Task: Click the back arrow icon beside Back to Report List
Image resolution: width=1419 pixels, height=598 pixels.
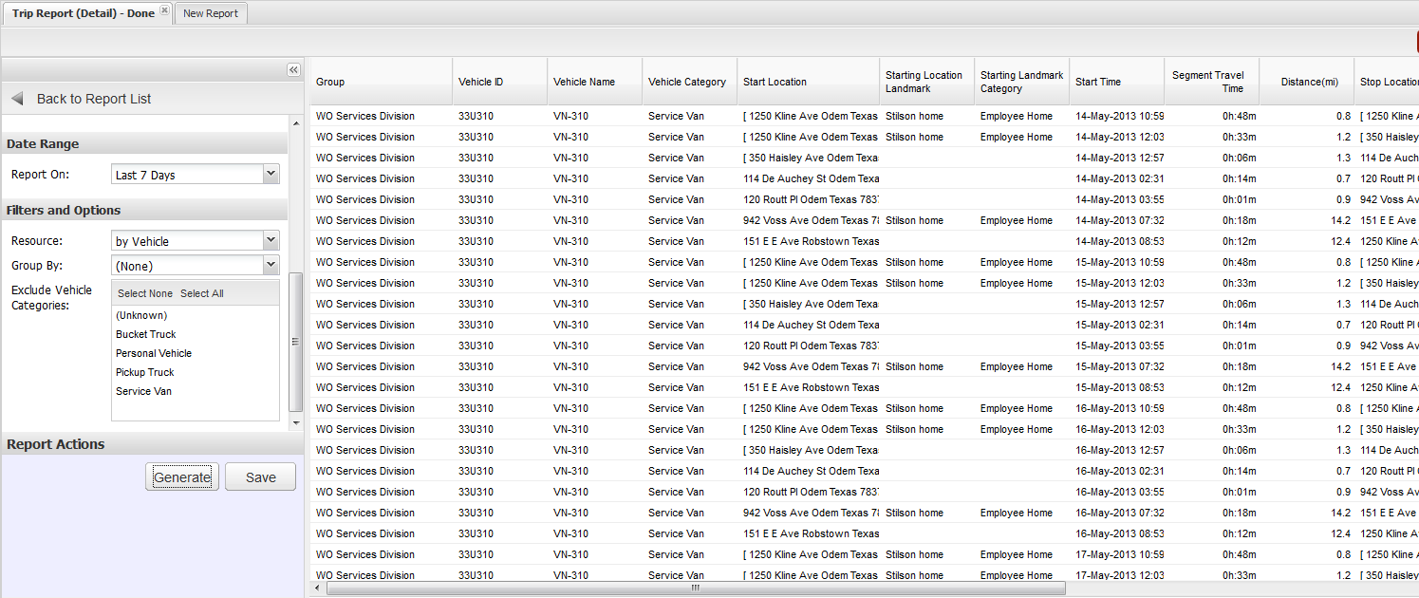Action: [15, 96]
